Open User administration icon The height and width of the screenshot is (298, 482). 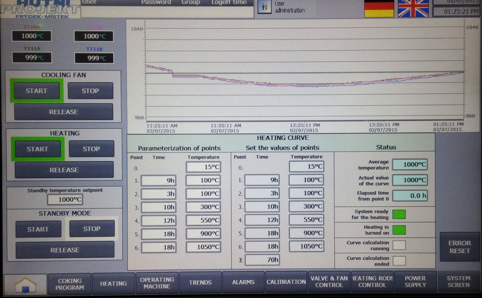(x=264, y=7)
